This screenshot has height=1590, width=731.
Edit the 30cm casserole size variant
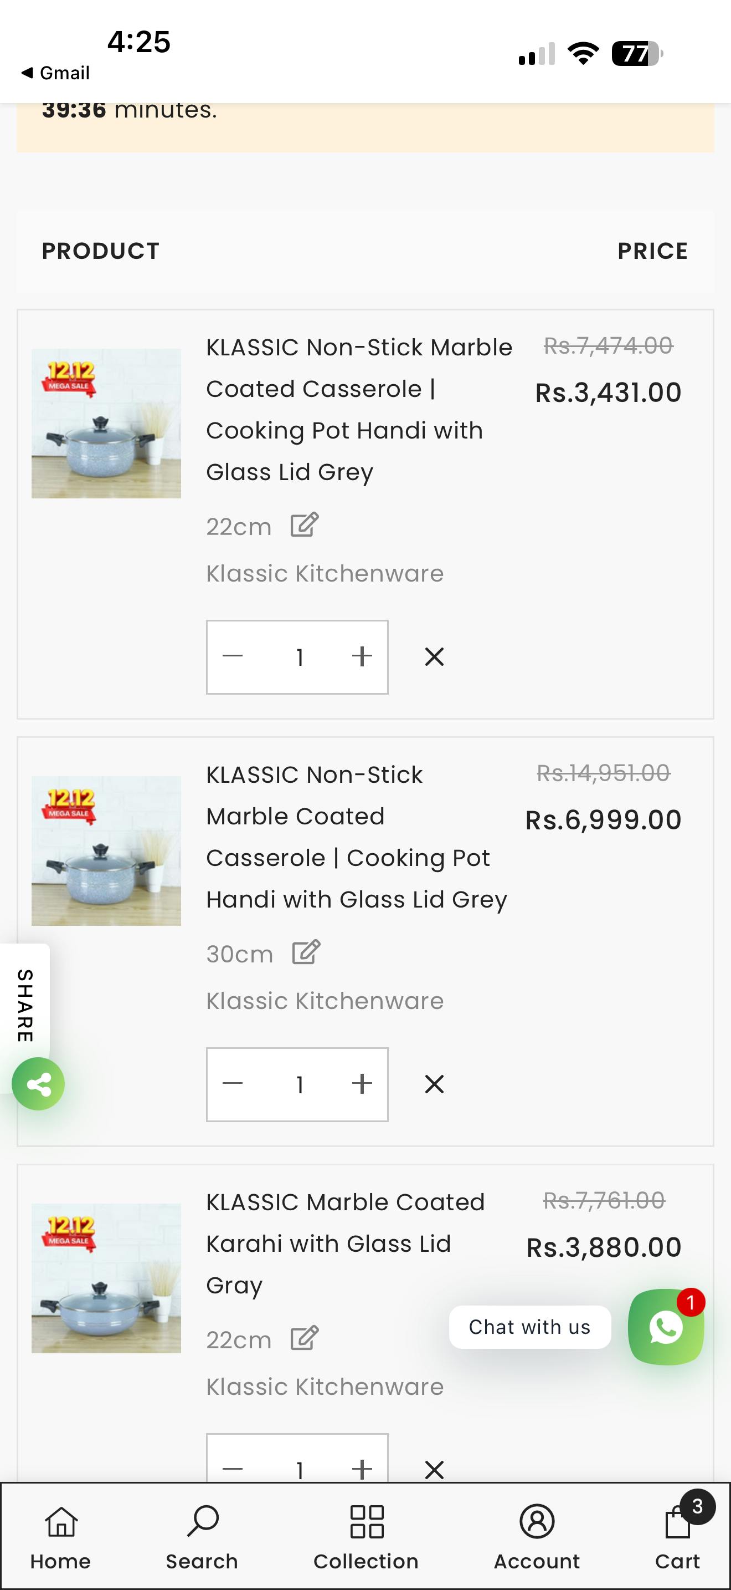[306, 952]
